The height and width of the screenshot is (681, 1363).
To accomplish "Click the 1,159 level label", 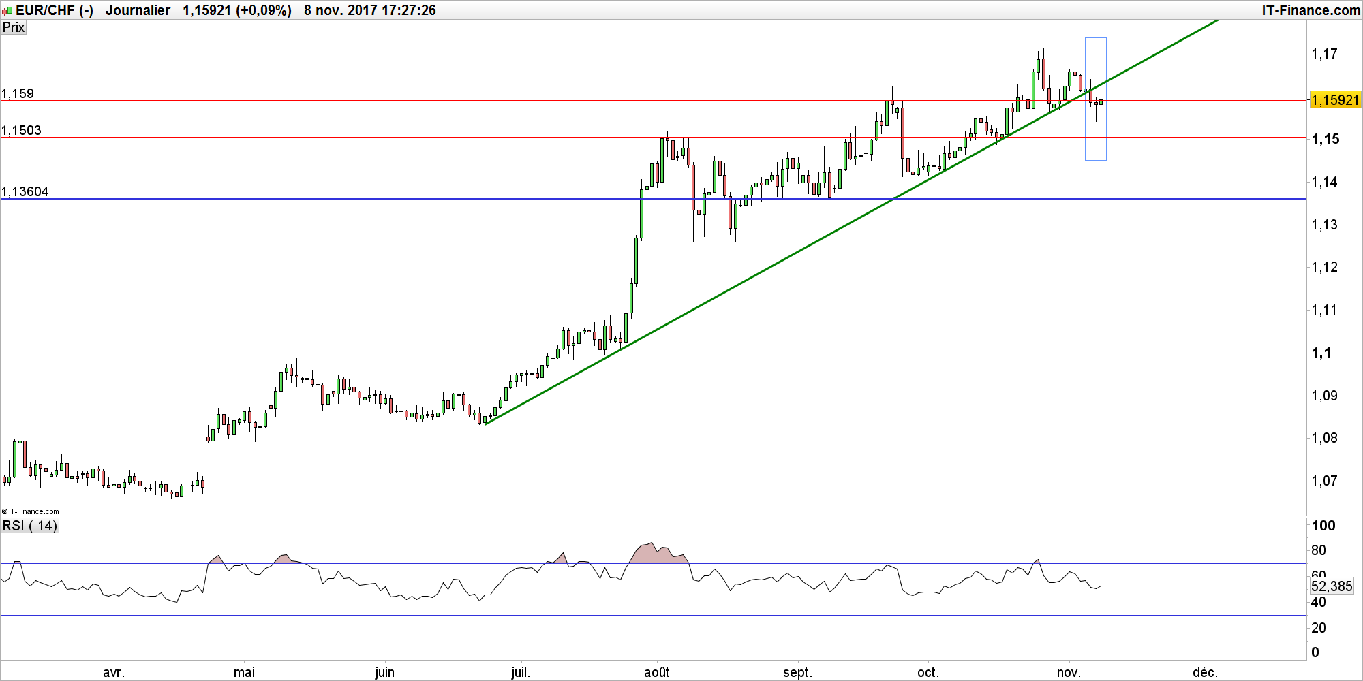I will coord(18,93).
